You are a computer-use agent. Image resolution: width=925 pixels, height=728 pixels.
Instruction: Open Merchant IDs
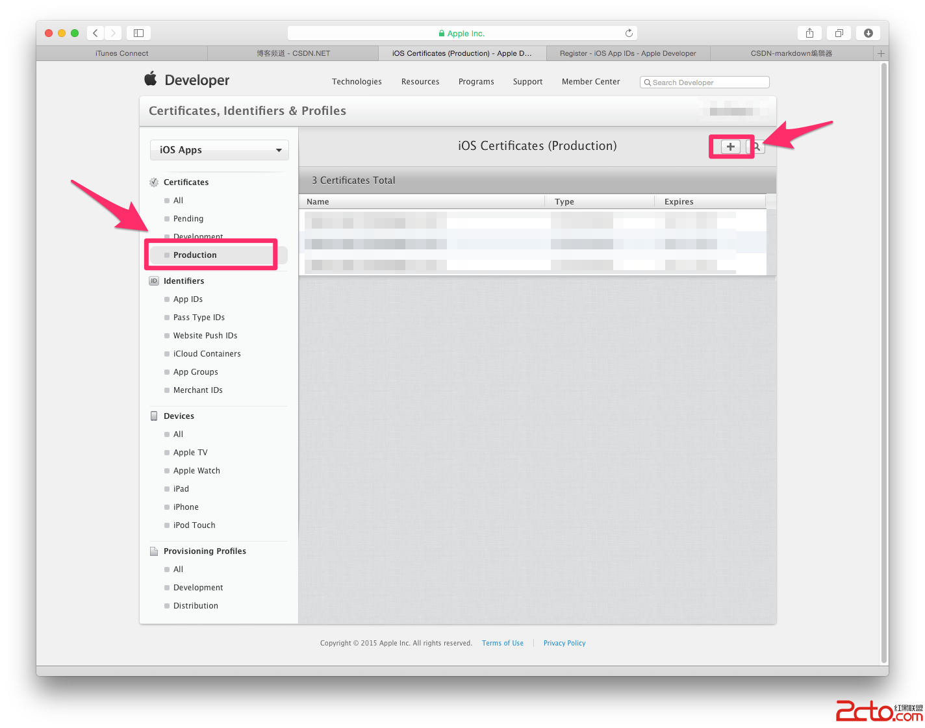(x=198, y=390)
